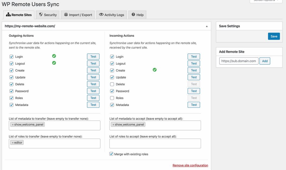Uncheck outgoing Login action
Screen dimensions: 286x170
[11, 57]
